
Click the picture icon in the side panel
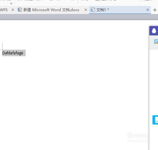[x=156, y=42]
